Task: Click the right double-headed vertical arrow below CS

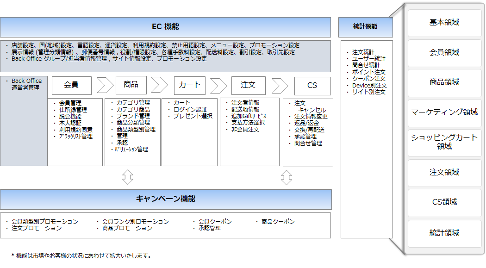Action: pos(287,177)
